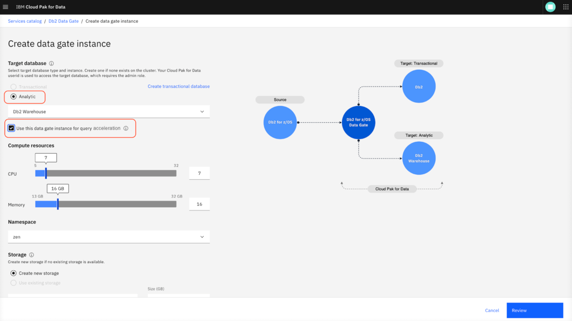Show Storage info tooltip
The image size is (572, 321).
coord(31,255)
